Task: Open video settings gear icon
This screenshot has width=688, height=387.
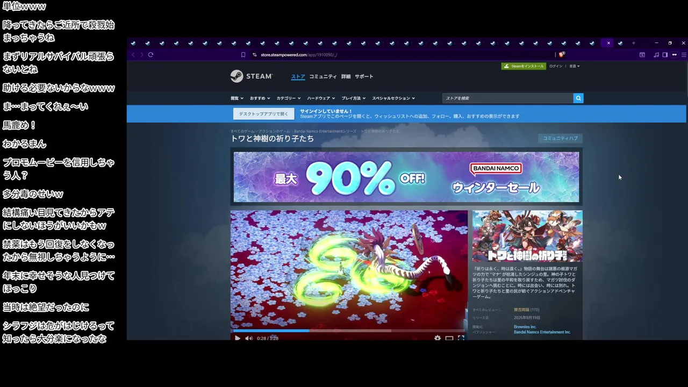Action: pyautogui.click(x=438, y=338)
